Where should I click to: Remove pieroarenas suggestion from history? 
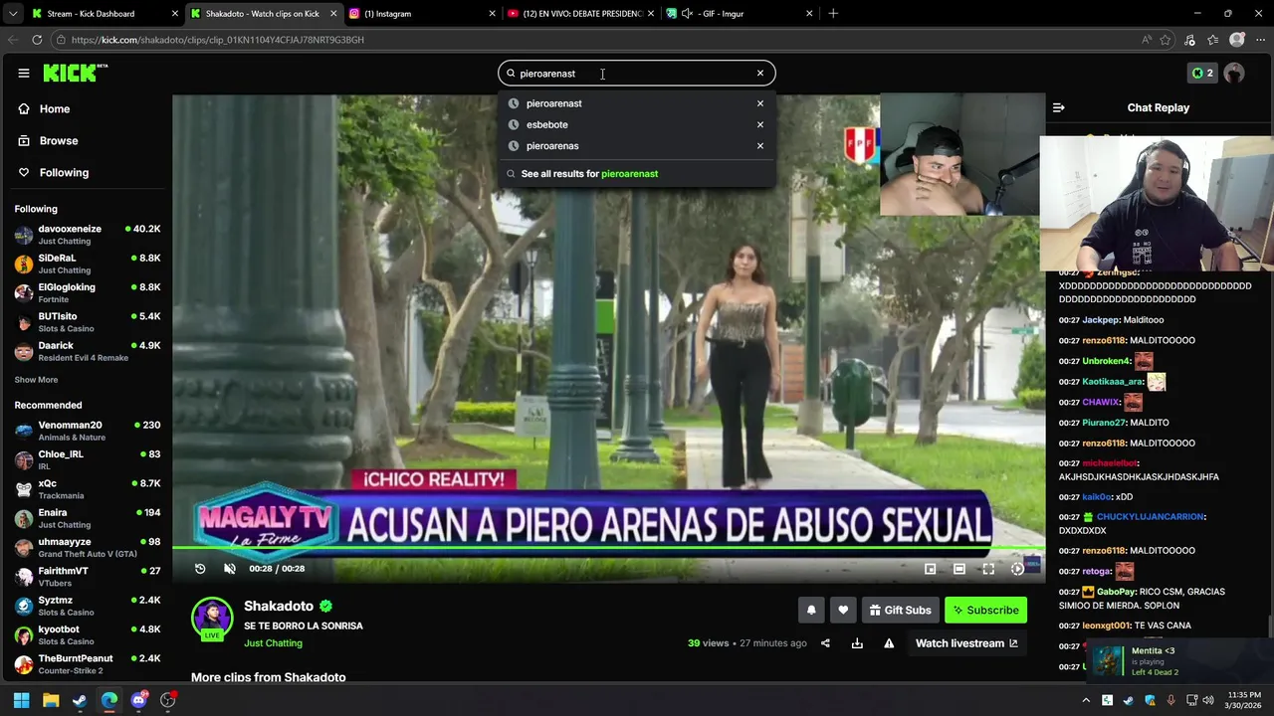pos(759,145)
